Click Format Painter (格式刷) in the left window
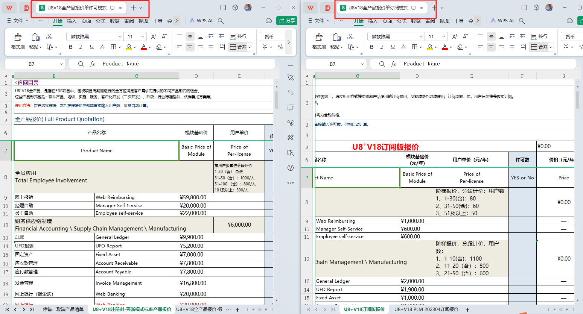The image size is (583, 314). [x=18, y=41]
